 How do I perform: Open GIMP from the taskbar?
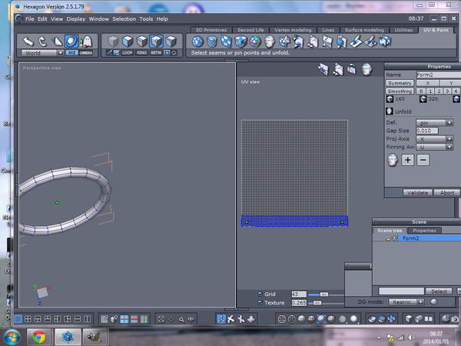click(94, 337)
